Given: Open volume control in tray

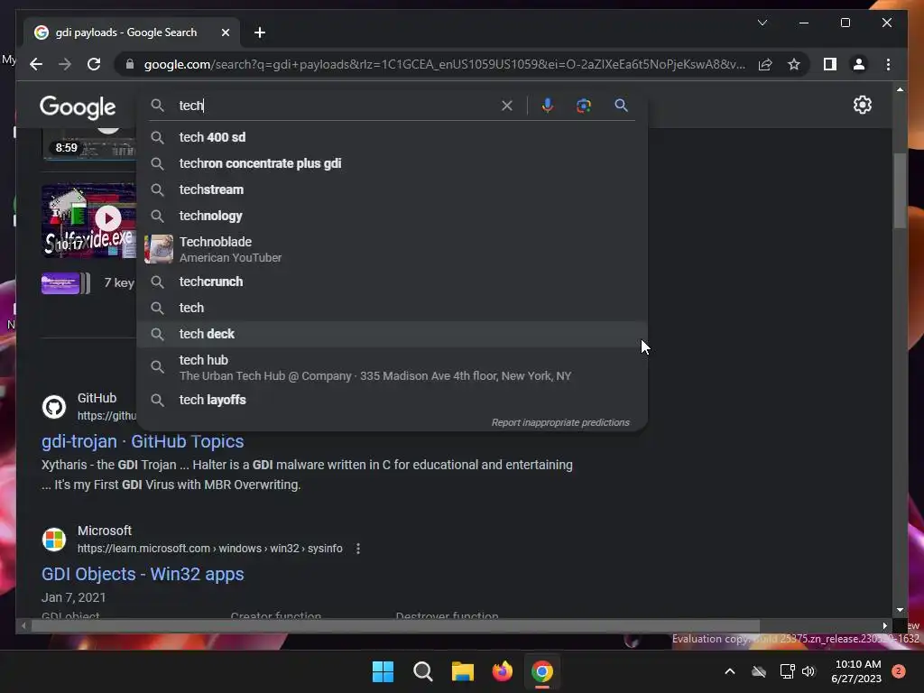Looking at the screenshot, I should (x=808, y=671).
